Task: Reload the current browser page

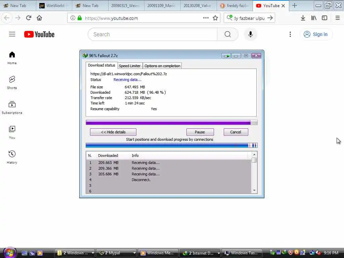Action: pos(29,18)
